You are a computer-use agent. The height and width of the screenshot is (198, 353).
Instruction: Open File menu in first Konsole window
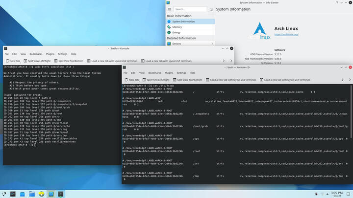7,54
